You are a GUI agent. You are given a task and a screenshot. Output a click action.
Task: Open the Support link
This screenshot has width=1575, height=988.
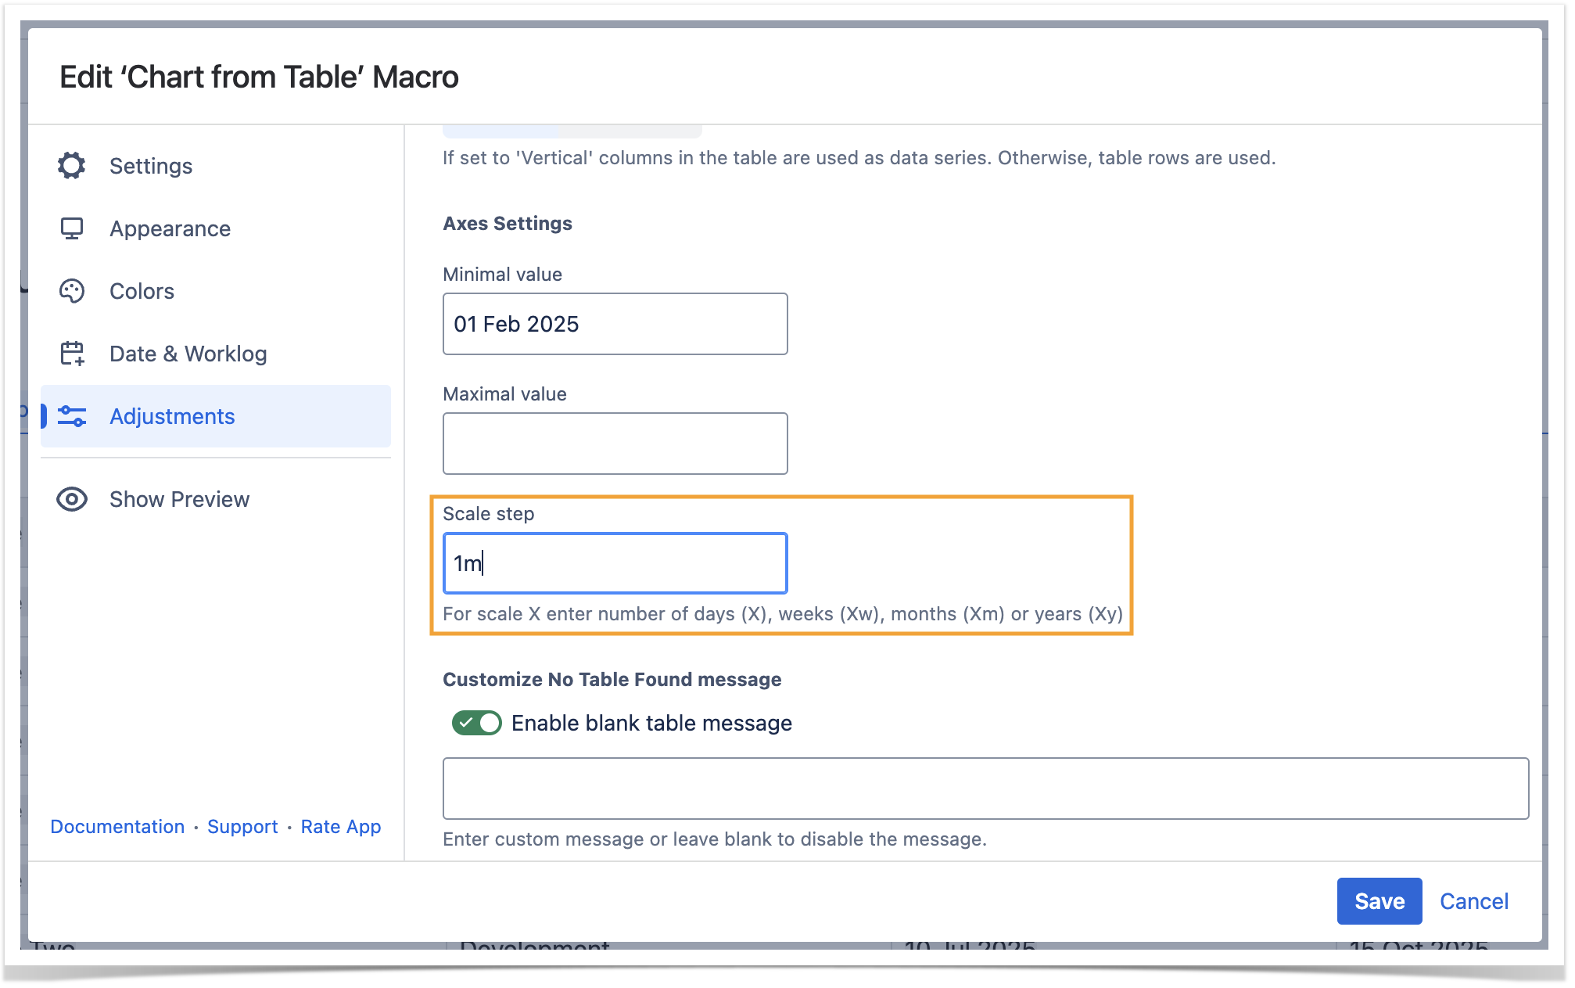242,827
